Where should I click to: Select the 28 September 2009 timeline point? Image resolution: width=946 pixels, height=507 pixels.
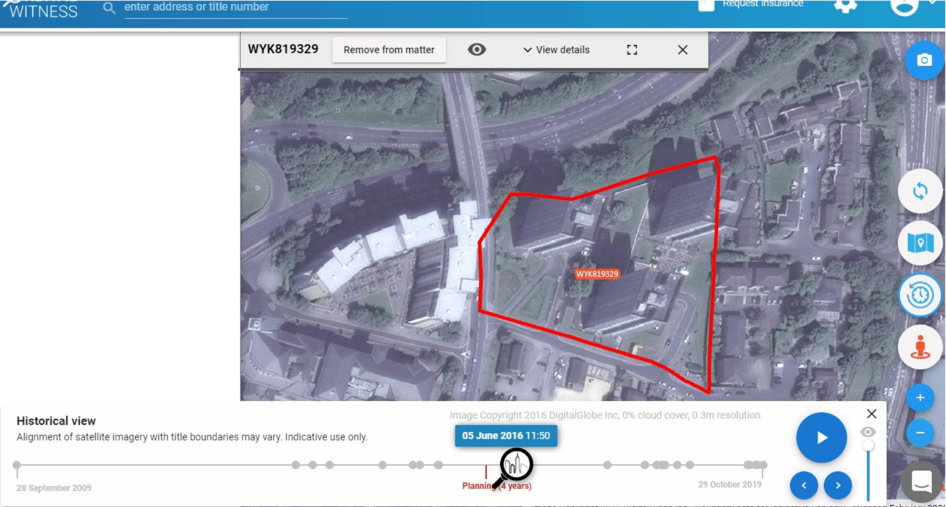pos(17,465)
